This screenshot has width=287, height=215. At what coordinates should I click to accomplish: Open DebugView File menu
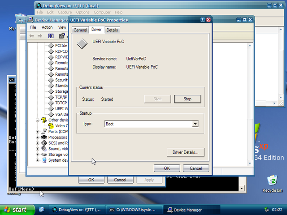point(40,12)
